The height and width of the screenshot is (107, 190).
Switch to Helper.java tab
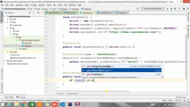[70, 12]
